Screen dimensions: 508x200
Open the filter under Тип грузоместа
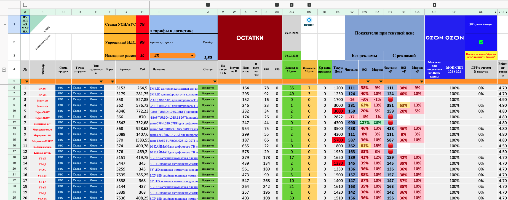tap(101, 81)
